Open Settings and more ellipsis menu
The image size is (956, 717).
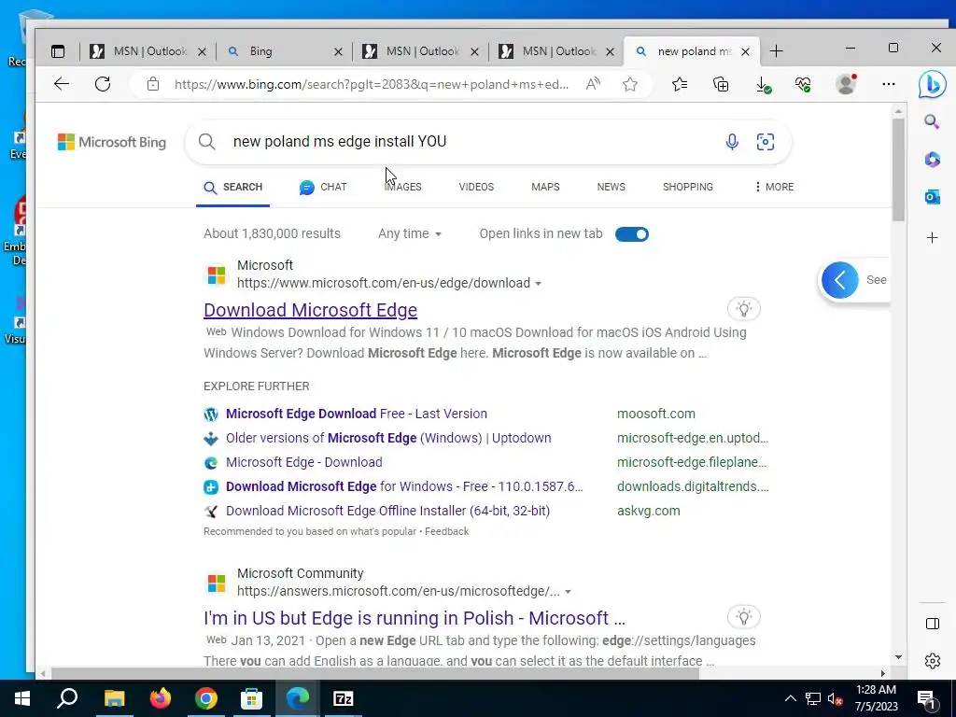tap(889, 84)
